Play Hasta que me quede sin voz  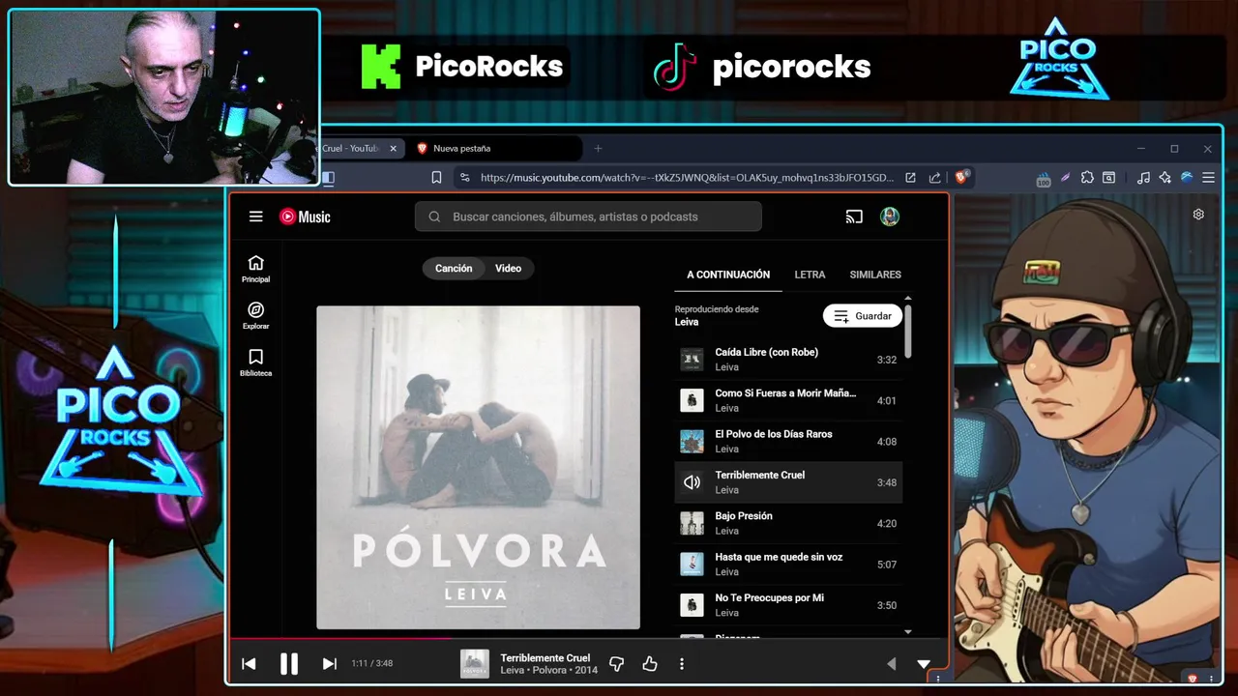[788, 564]
